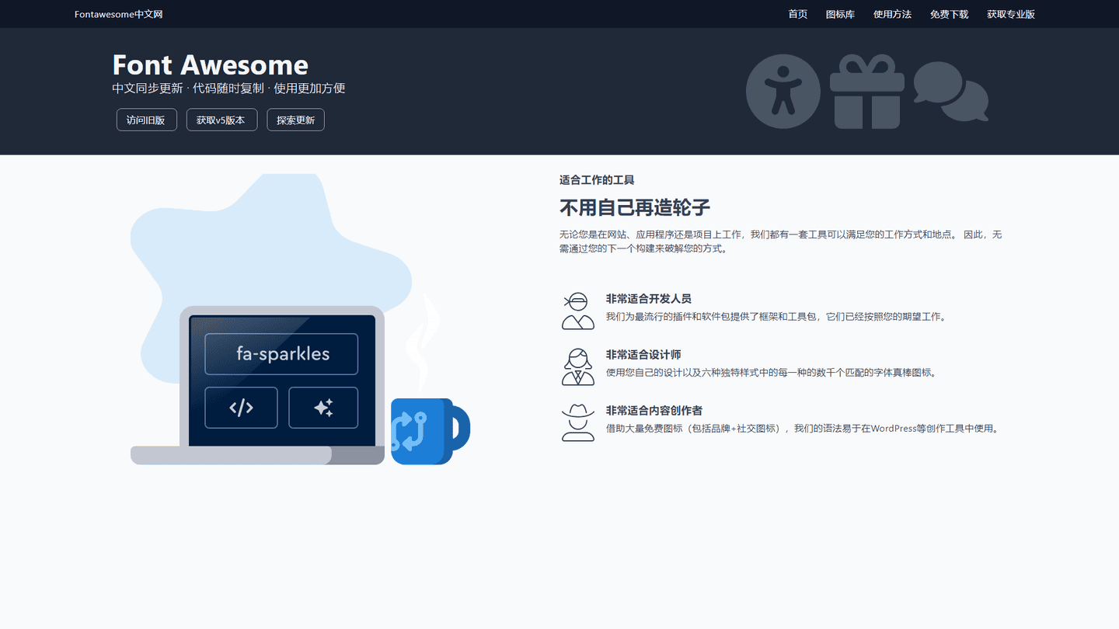Click the 非常适合设计师 heading
This screenshot has height=629, width=1119.
coord(643,354)
